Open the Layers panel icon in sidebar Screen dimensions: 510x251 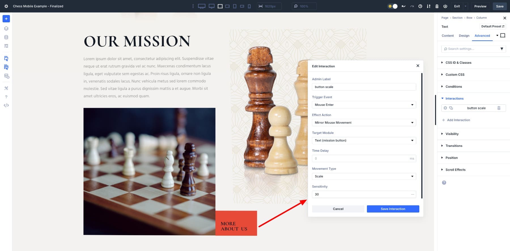coord(6,29)
